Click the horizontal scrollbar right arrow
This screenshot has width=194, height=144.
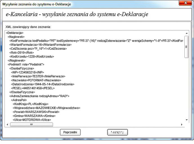click(182, 125)
